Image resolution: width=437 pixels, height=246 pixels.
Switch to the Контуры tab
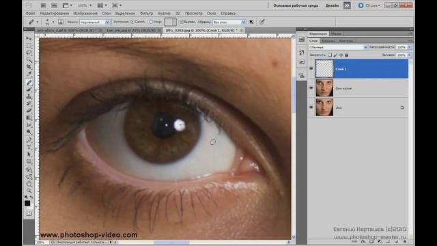(346, 41)
